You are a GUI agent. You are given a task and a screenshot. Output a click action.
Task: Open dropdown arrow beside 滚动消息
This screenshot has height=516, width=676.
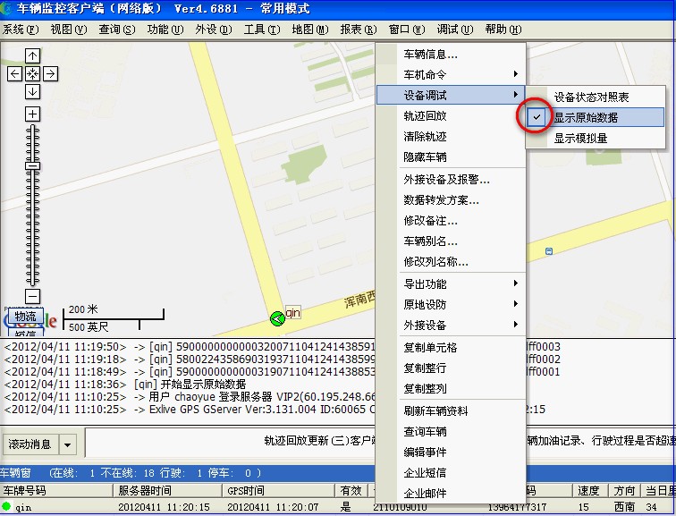(x=68, y=444)
